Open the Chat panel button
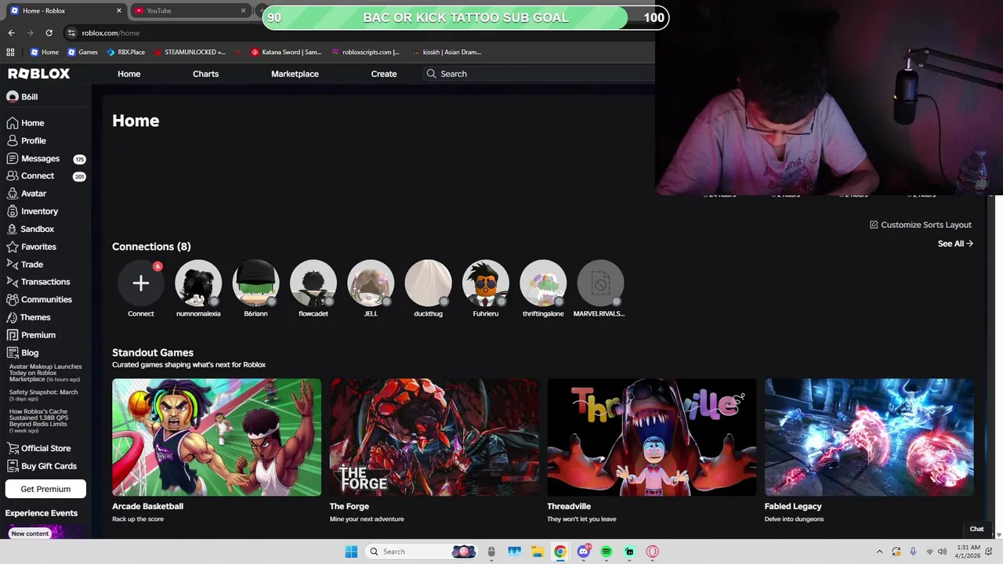Image resolution: width=1003 pixels, height=564 pixels. tap(976, 529)
